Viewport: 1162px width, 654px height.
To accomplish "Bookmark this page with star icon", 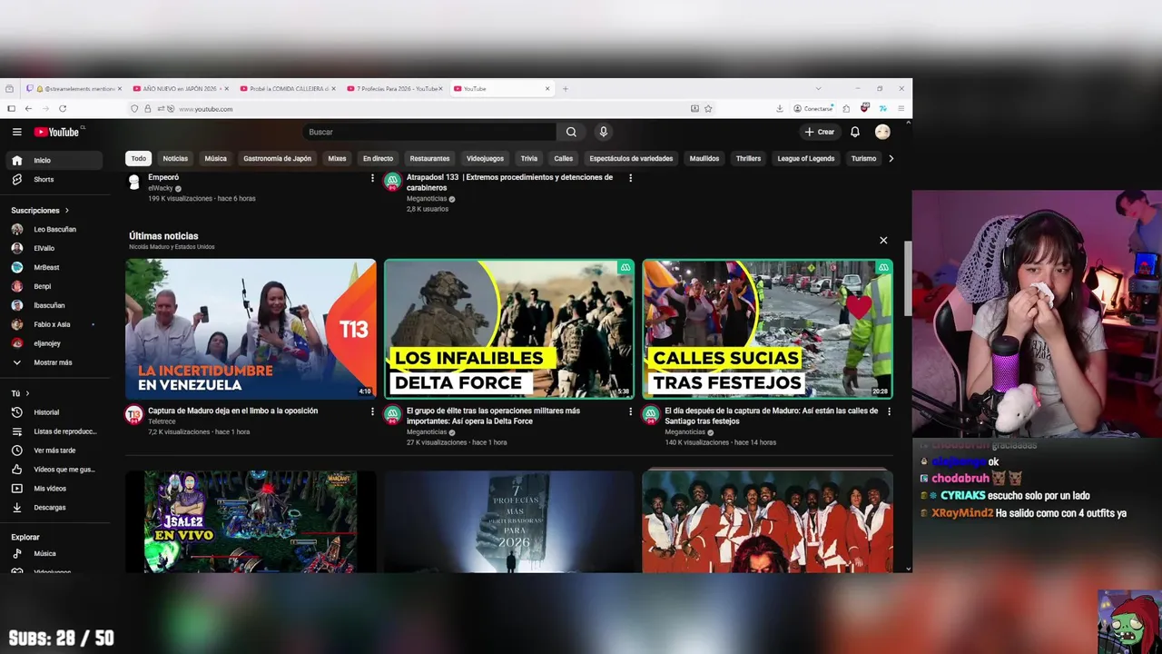I will coord(708,108).
